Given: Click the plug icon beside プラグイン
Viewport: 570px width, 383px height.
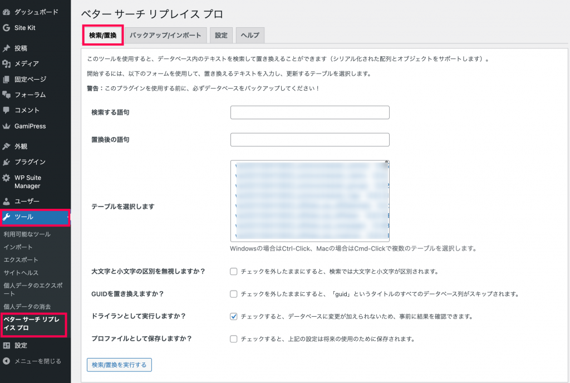Looking at the screenshot, I should click(x=6, y=162).
